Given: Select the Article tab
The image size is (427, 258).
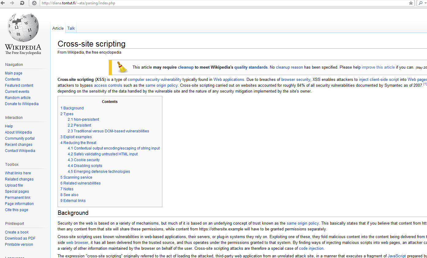Looking at the screenshot, I should tap(58, 28).
